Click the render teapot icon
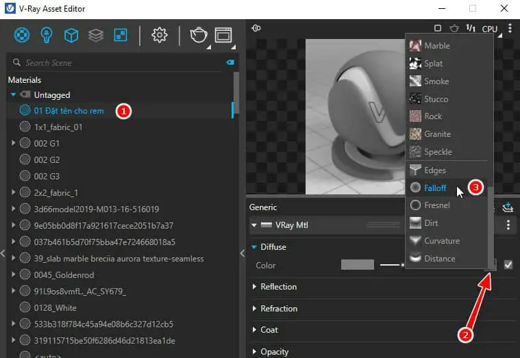This screenshot has width=520, height=358. pos(198,35)
